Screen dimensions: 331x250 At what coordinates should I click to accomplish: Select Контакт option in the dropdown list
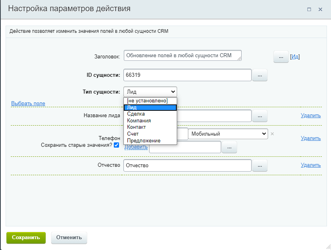137,127
